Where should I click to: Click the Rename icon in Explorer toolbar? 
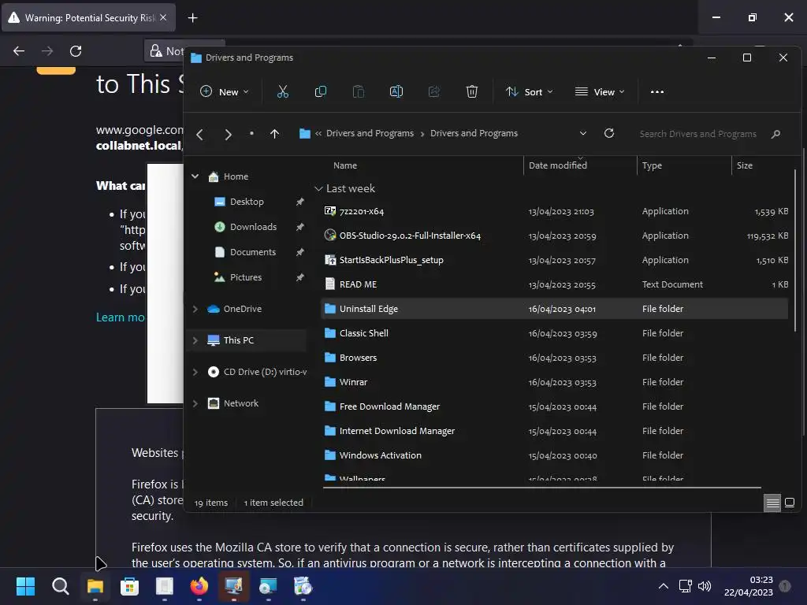[x=396, y=91]
